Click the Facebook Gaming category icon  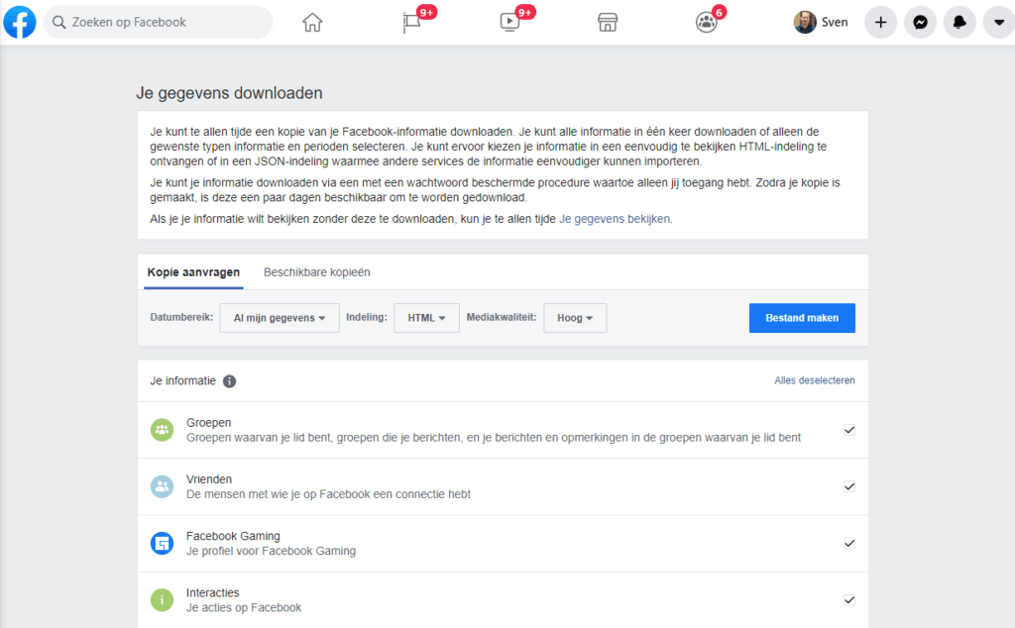point(162,543)
